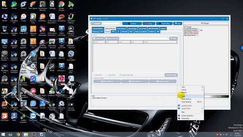
Task: Open the iTools 3 desktop icon
Action: coord(24,5)
